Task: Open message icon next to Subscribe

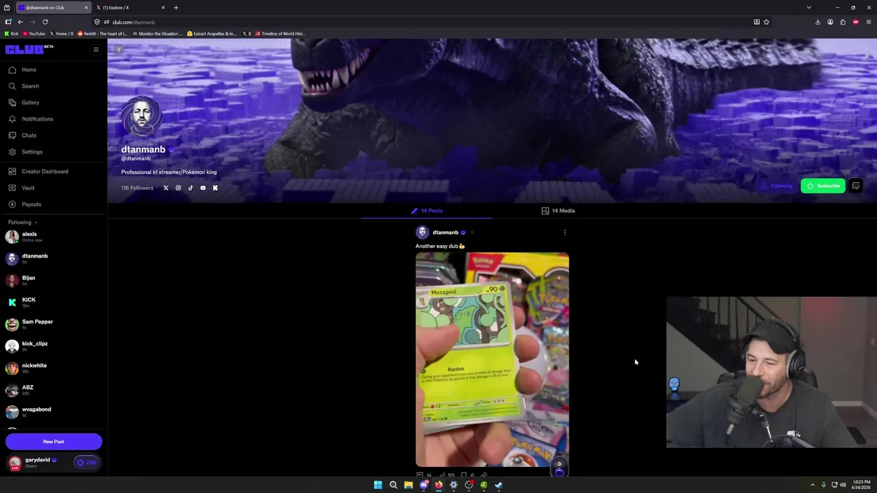Action: [x=856, y=186]
